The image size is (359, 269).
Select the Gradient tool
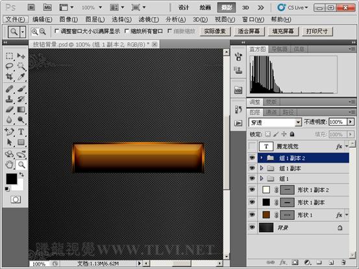click(21, 110)
